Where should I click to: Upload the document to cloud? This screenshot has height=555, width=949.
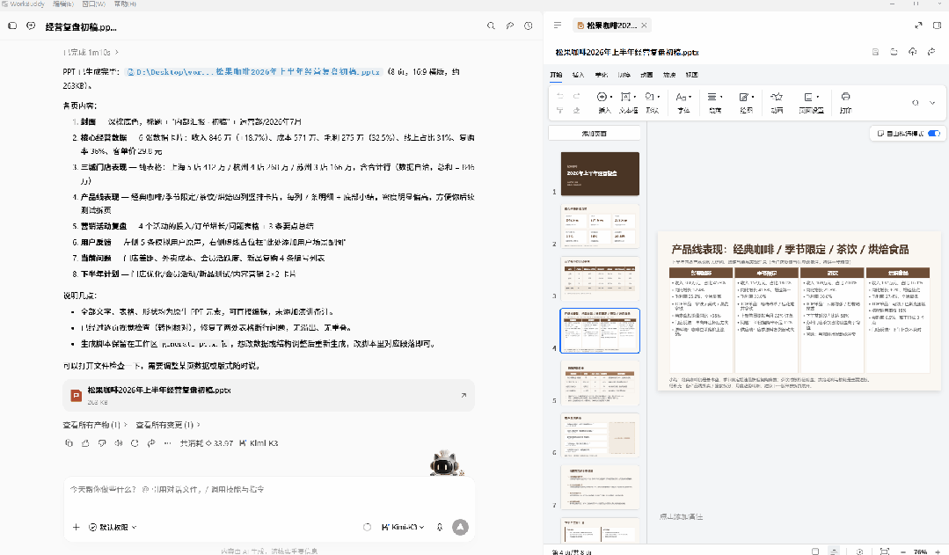pyautogui.click(x=913, y=52)
